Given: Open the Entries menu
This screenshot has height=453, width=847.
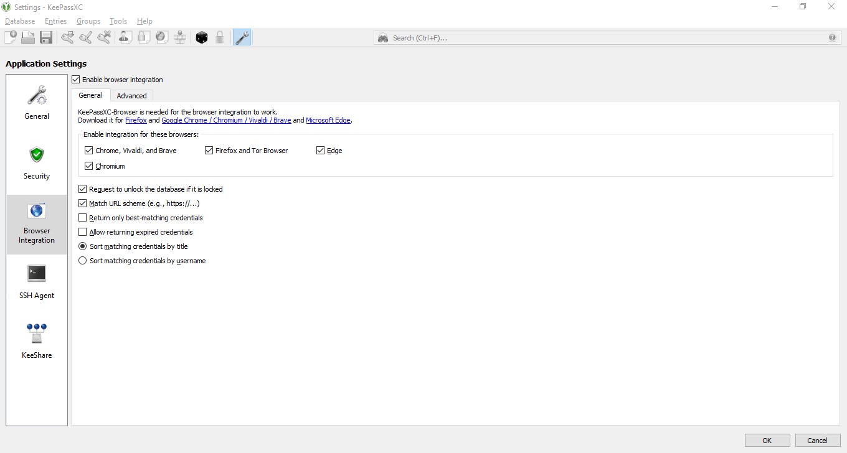Looking at the screenshot, I should pos(55,21).
